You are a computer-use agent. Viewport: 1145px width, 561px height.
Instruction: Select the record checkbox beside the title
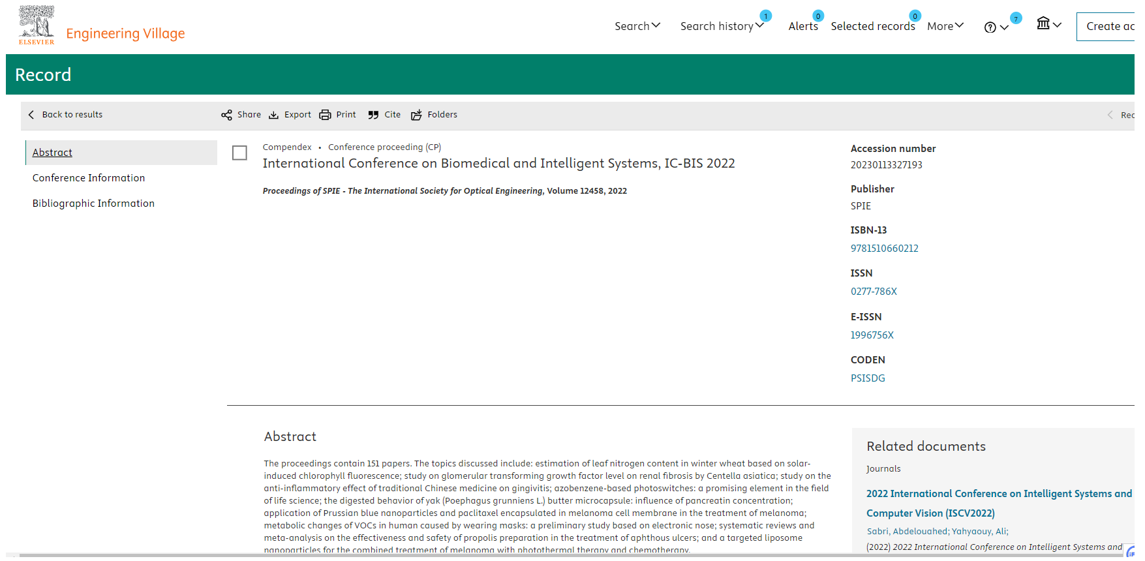[x=239, y=153]
